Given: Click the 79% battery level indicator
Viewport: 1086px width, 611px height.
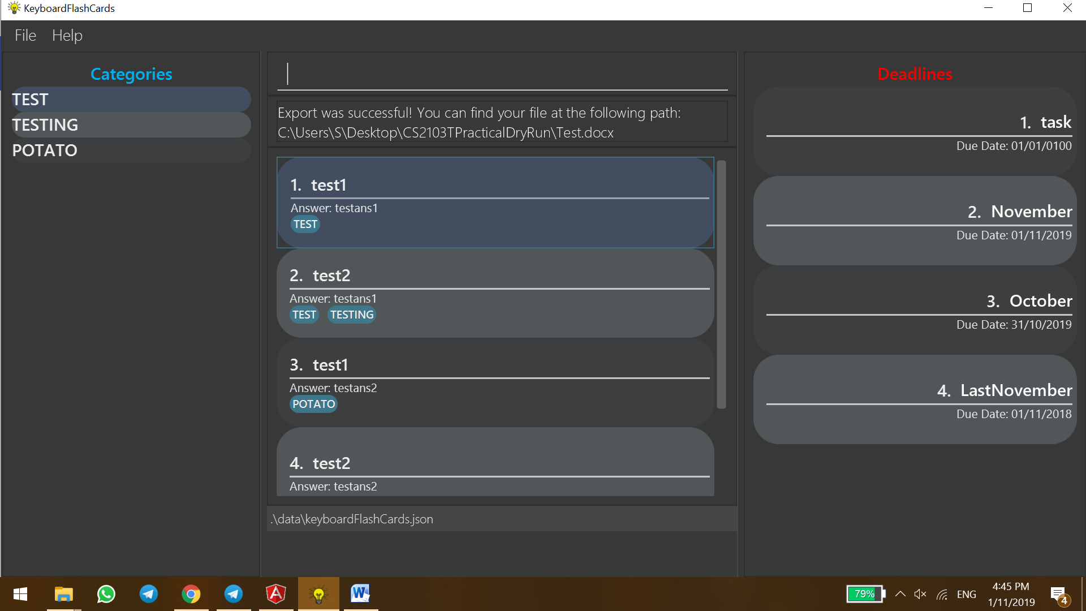Looking at the screenshot, I should tap(864, 594).
